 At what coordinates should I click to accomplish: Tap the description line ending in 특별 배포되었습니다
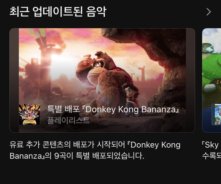[77, 156]
